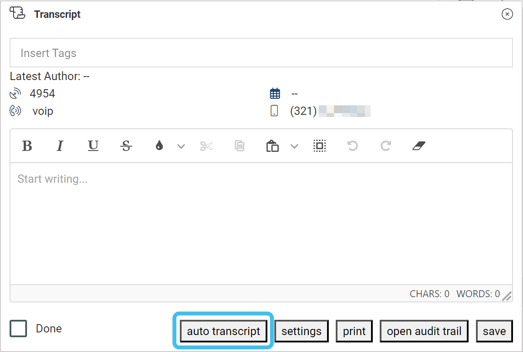Click the auto transcript button
The height and width of the screenshot is (352, 523).
(223, 331)
